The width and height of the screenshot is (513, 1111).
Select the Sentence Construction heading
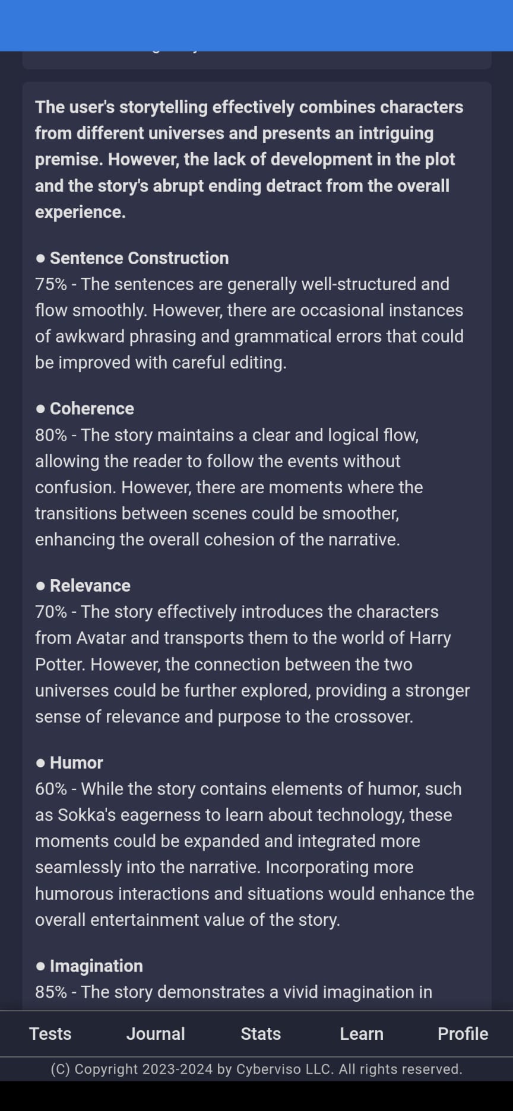[139, 258]
